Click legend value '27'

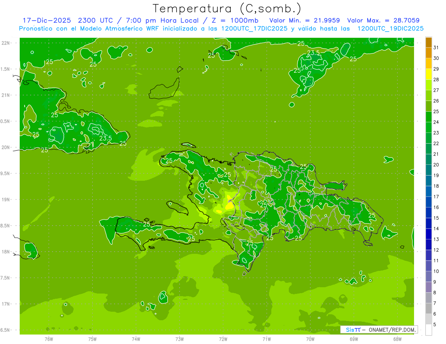pyautogui.click(x=436, y=90)
